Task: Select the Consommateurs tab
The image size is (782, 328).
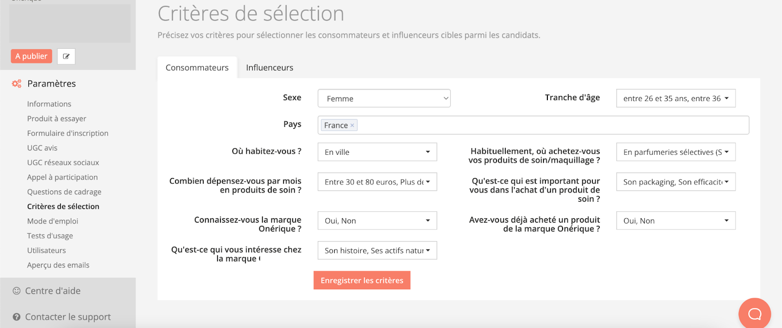Action: click(x=197, y=68)
